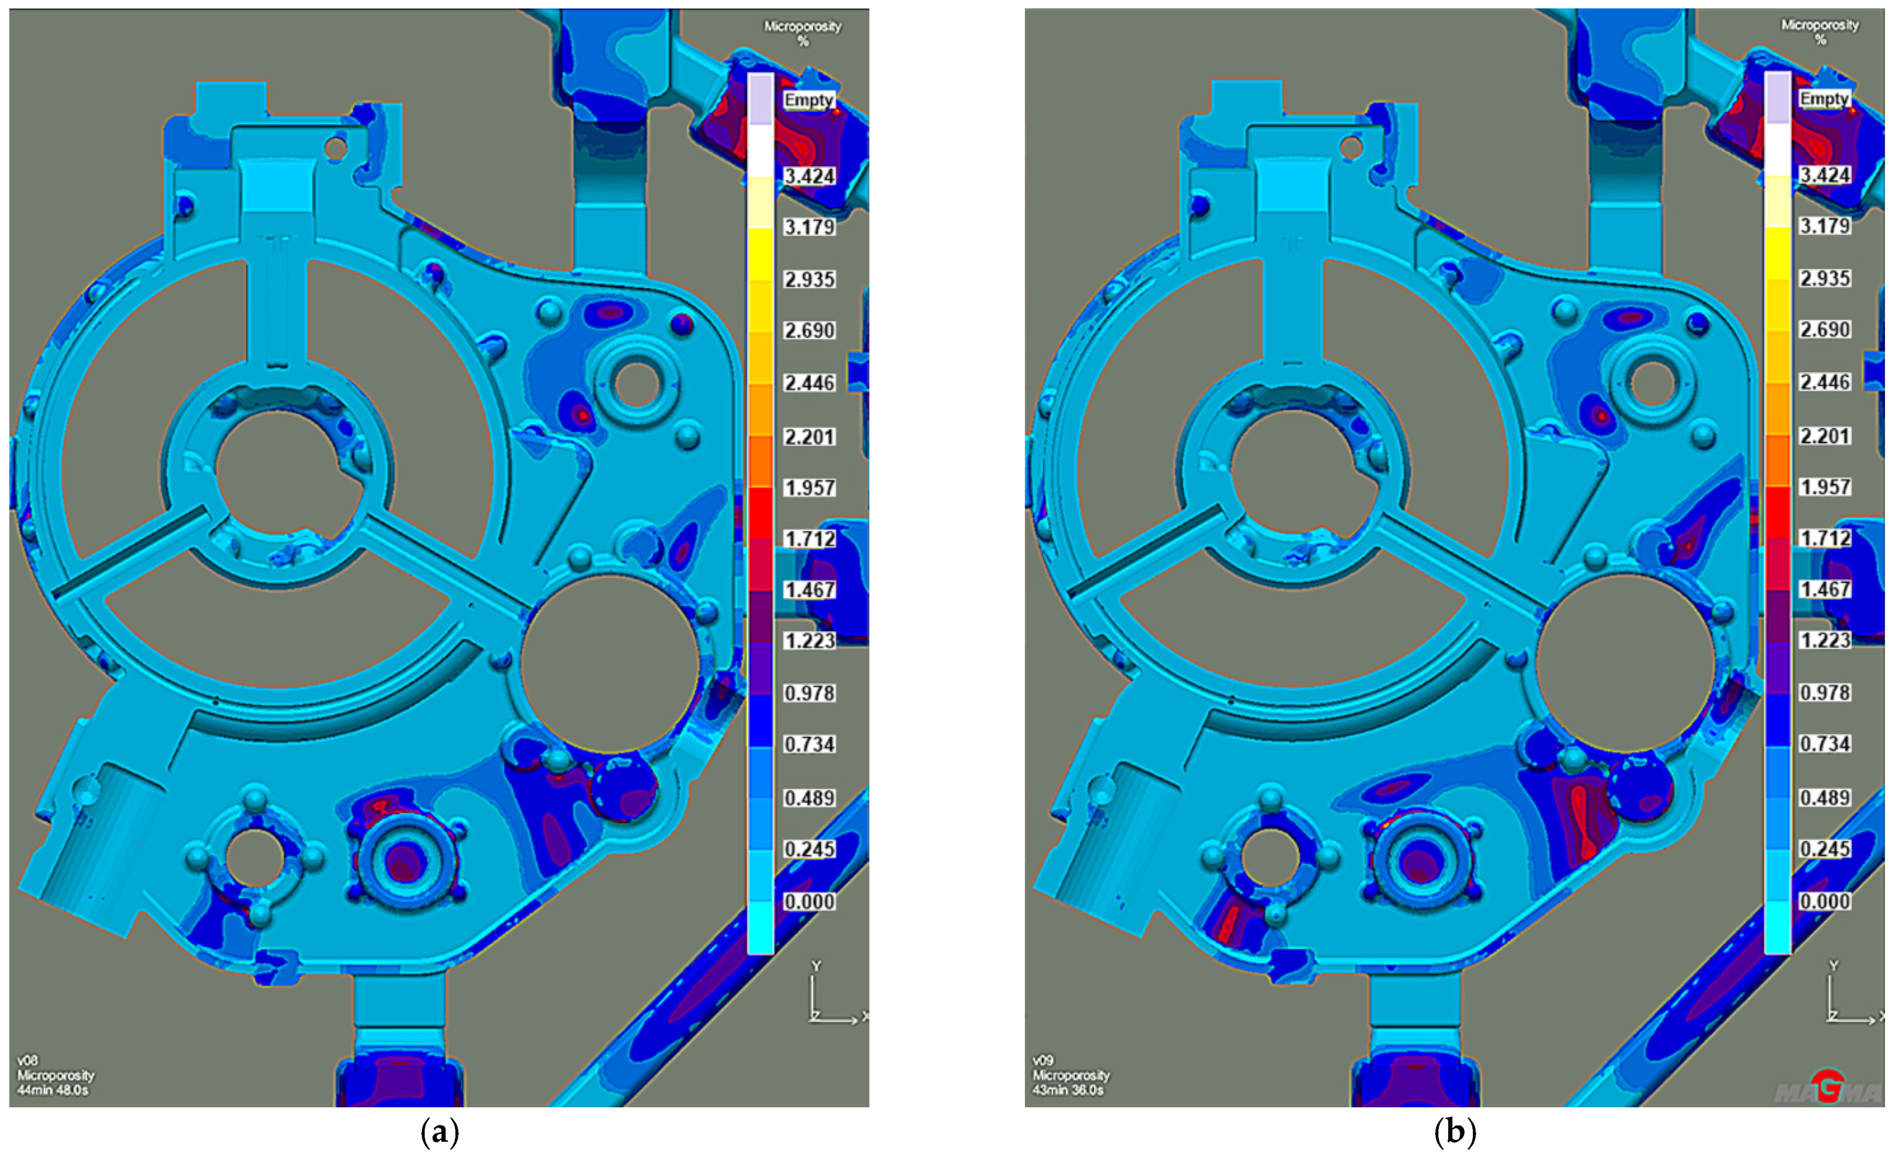Select the 'Empty' legend label in panel (a)

[808, 100]
